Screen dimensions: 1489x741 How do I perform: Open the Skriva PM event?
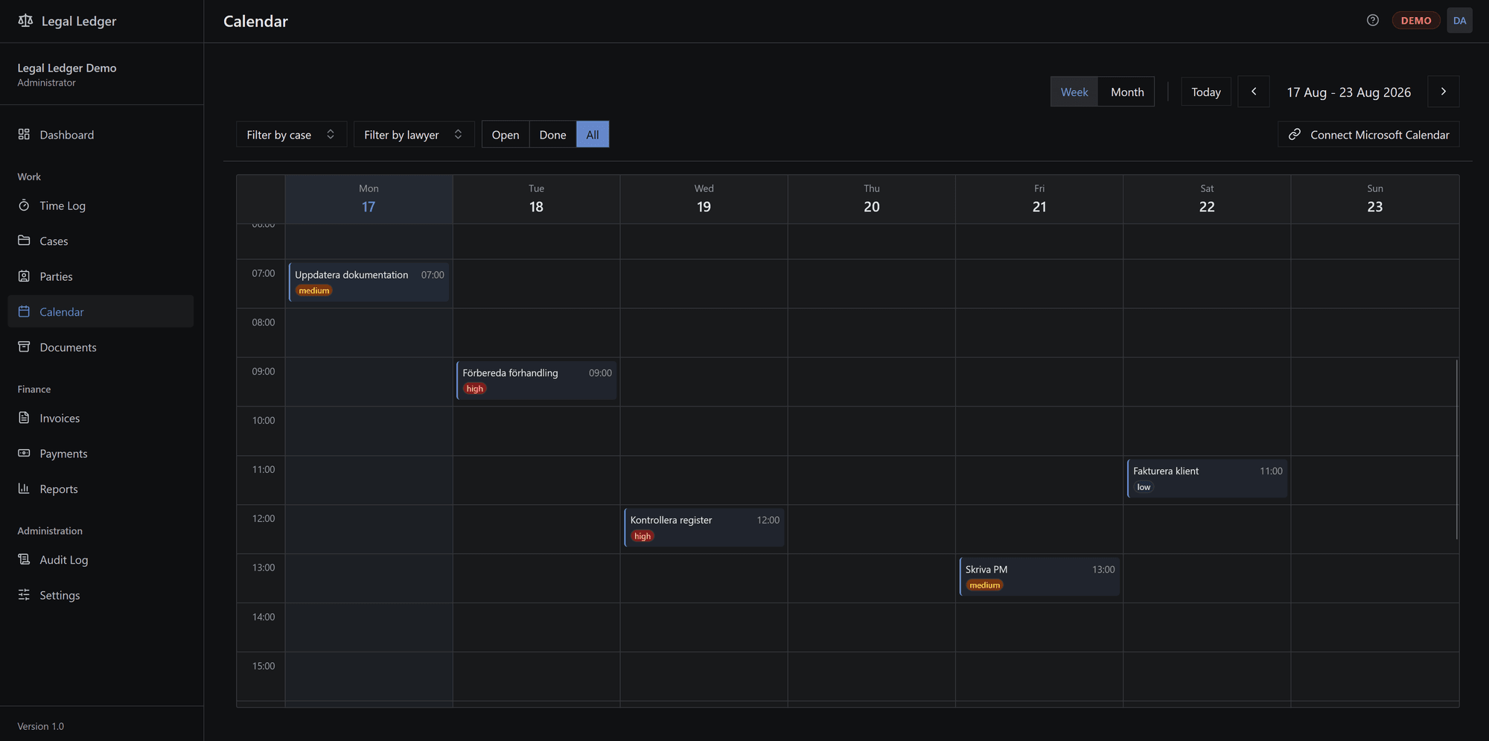pos(1039,576)
